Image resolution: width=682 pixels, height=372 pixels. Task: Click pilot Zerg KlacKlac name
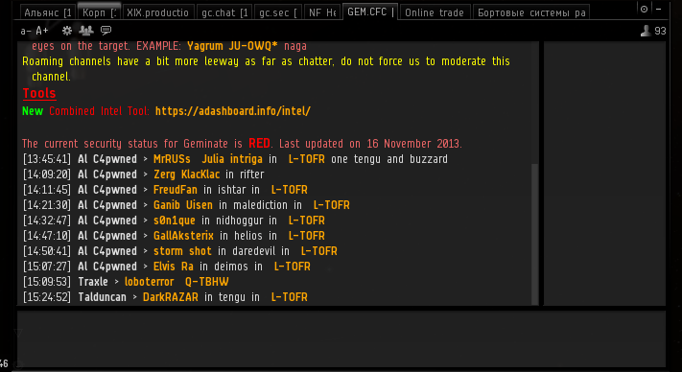tap(187, 174)
